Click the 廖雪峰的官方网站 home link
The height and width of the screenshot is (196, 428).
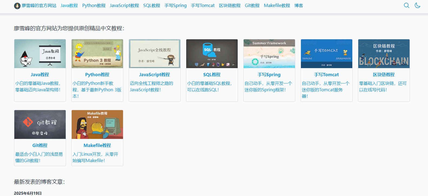(x=39, y=5)
